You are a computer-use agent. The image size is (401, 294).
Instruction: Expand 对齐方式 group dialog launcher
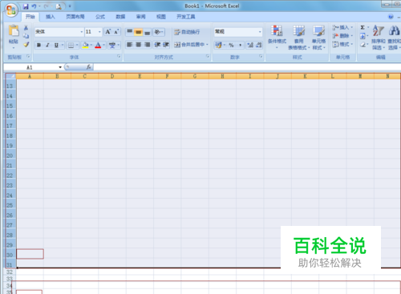[x=208, y=56]
